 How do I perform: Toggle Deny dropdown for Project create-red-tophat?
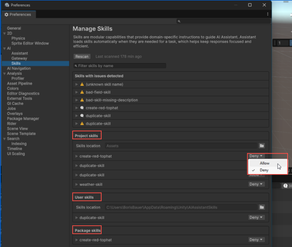(256, 156)
